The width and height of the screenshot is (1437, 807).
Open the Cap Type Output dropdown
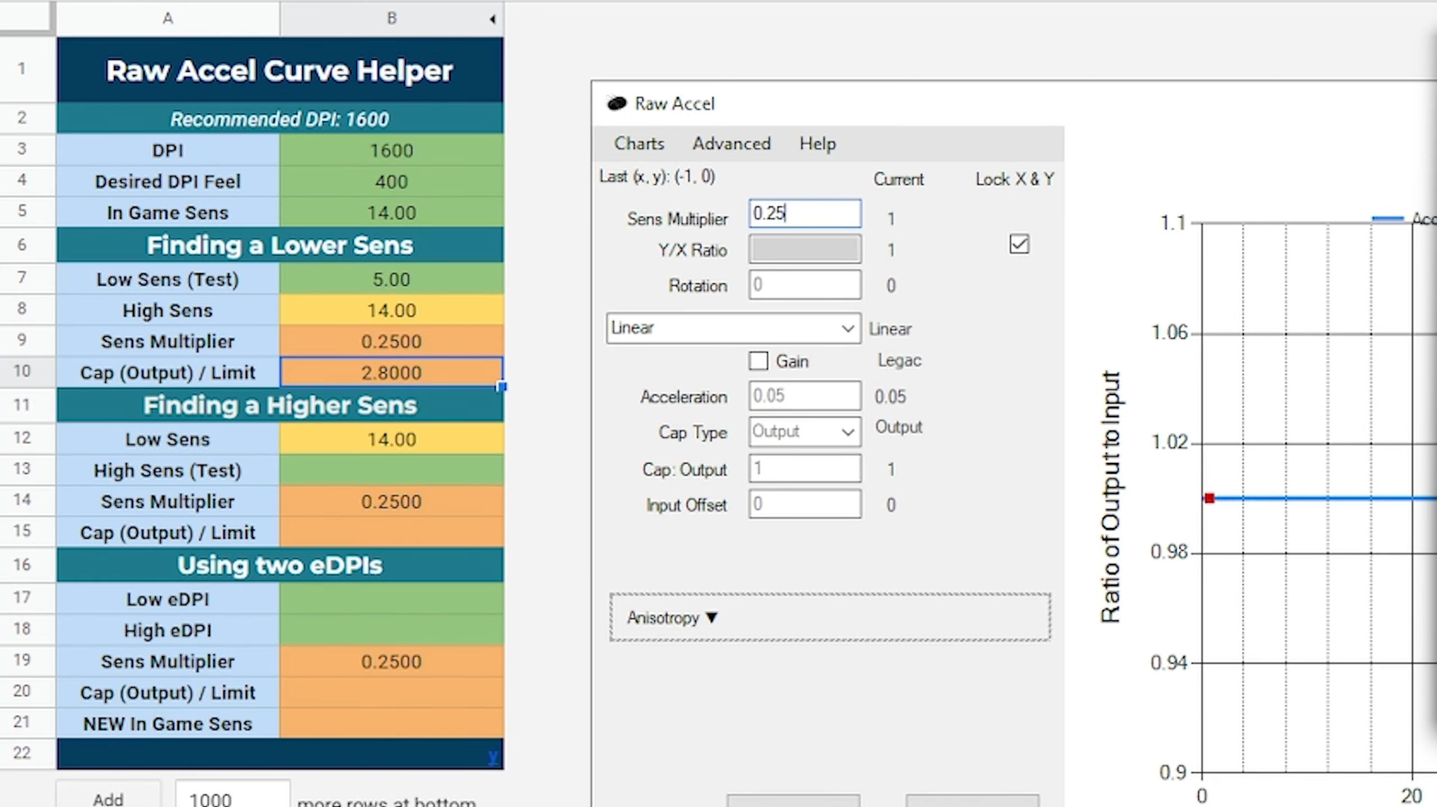click(804, 432)
